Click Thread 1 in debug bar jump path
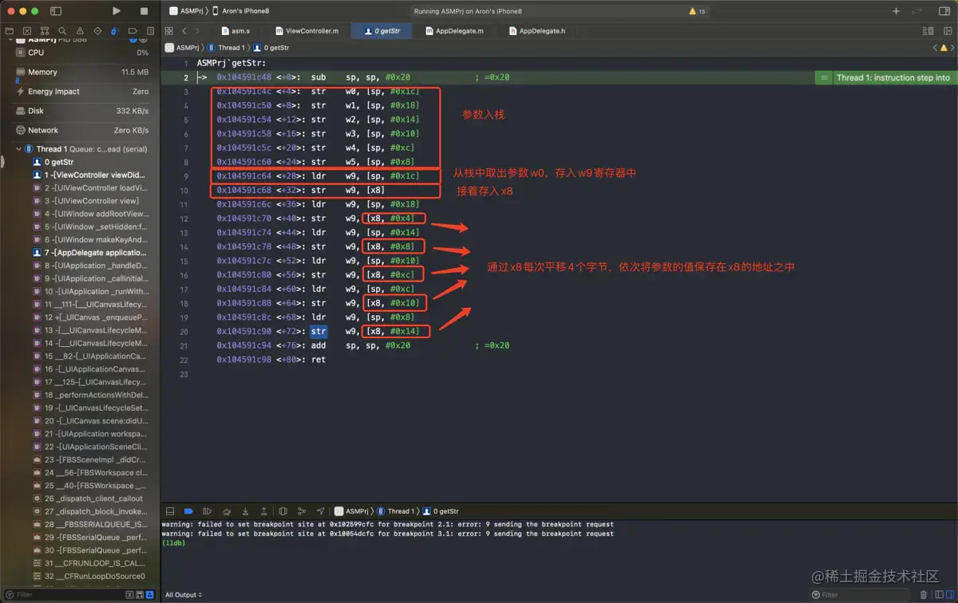 coord(396,511)
